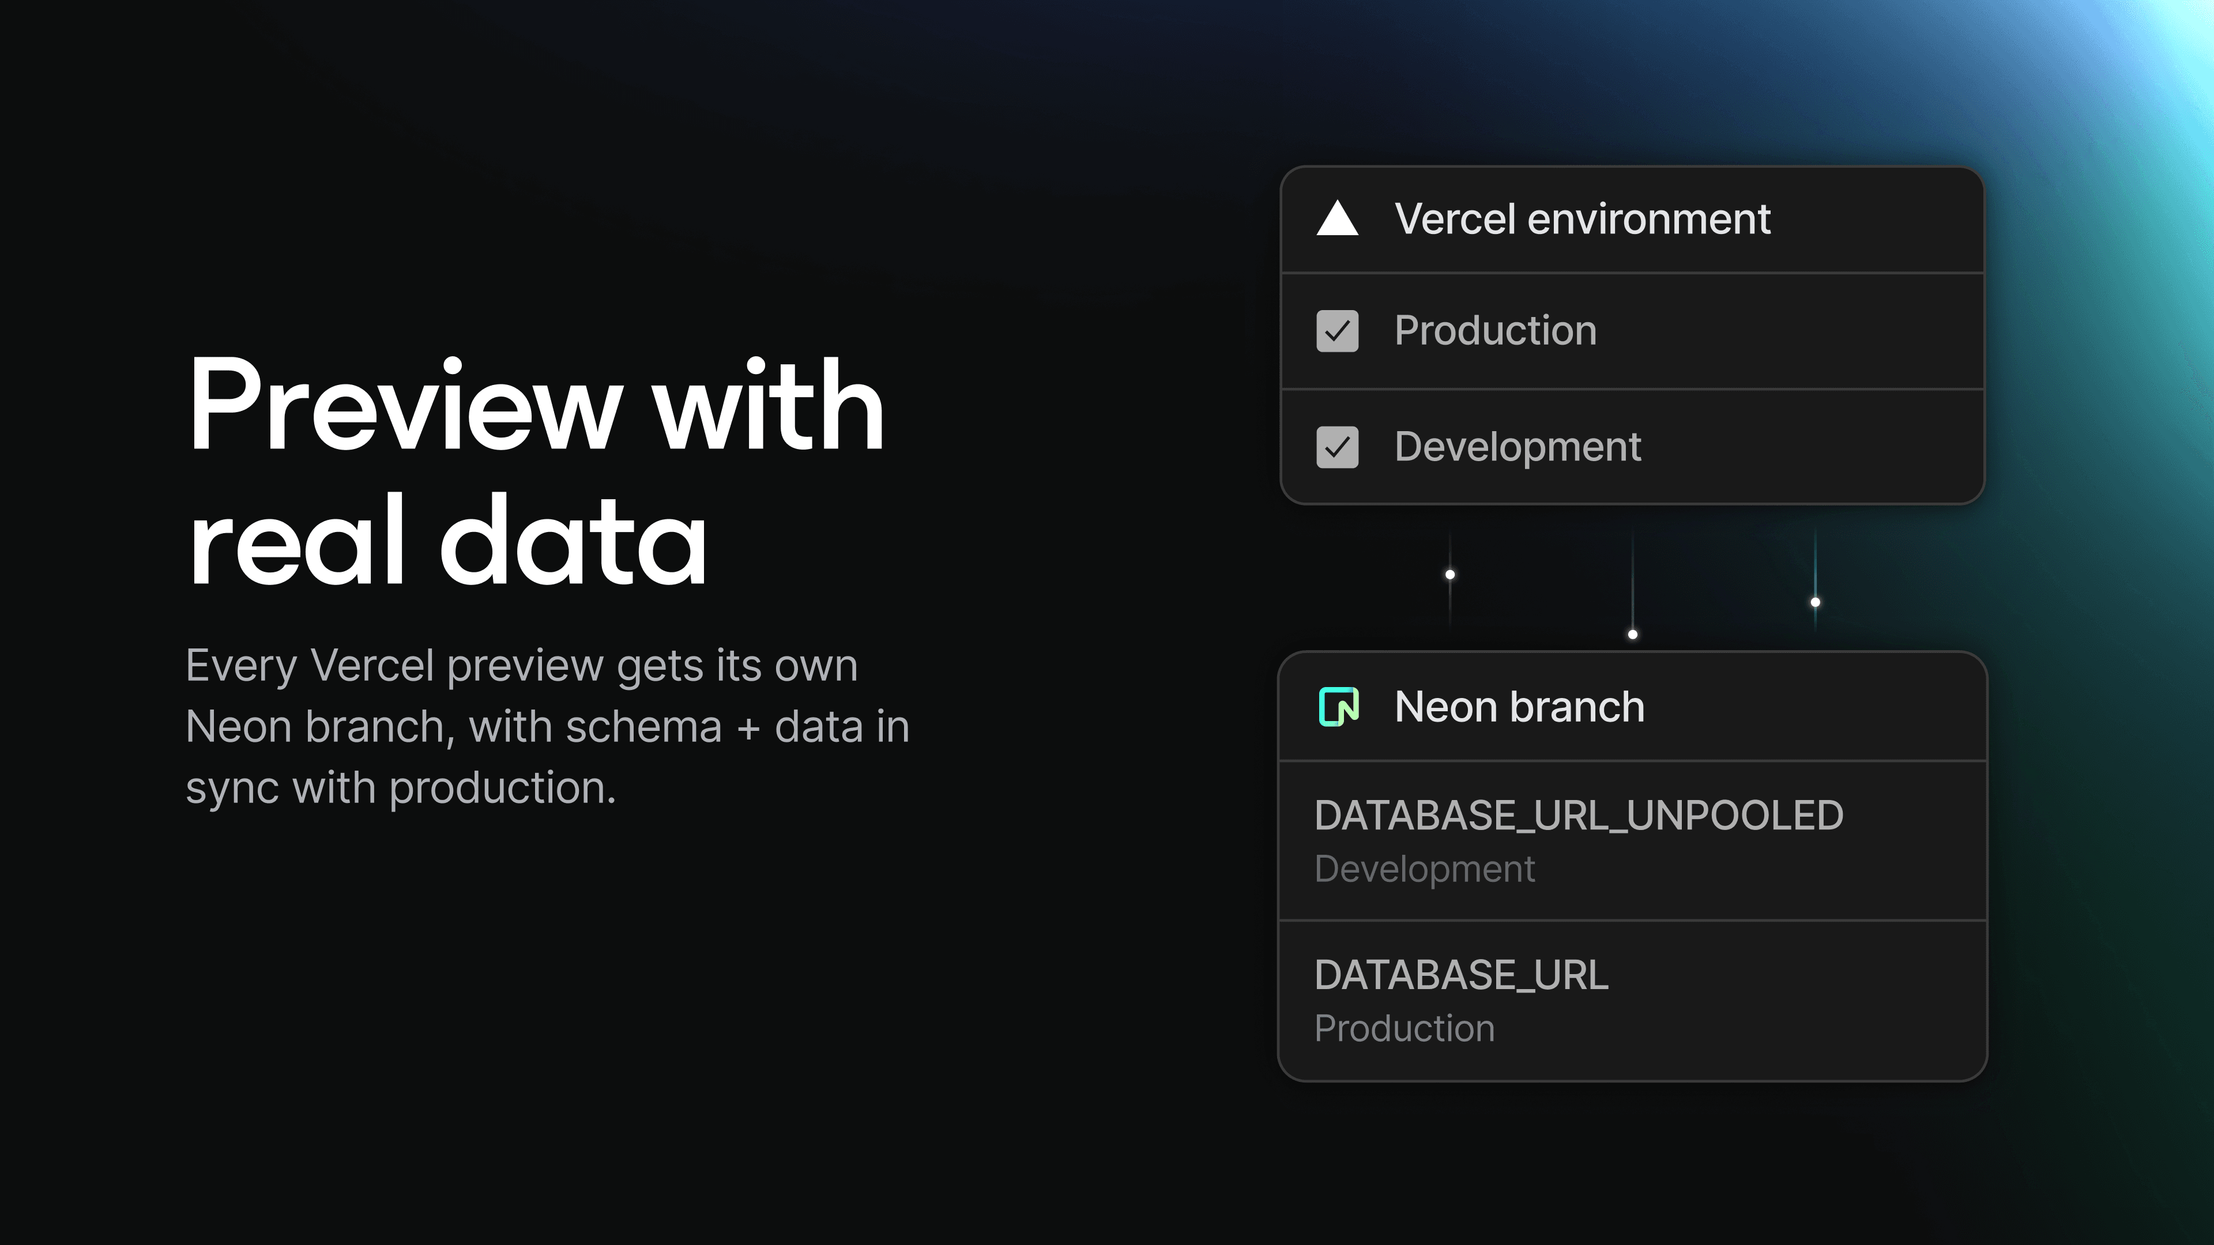The width and height of the screenshot is (2214, 1245).
Task: Click "Neon branch, with schema + data" line
Action: coord(547,727)
